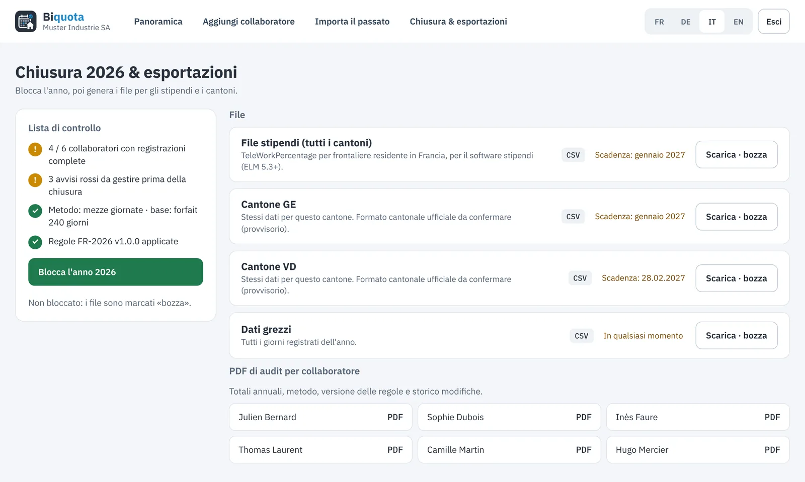Download draft of Dati grezzi file
The height and width of the screenshot is (482, 805).
point(737,335)
